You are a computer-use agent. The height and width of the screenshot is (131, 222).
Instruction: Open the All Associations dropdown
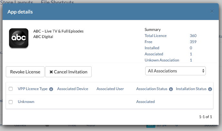(176, 71)
